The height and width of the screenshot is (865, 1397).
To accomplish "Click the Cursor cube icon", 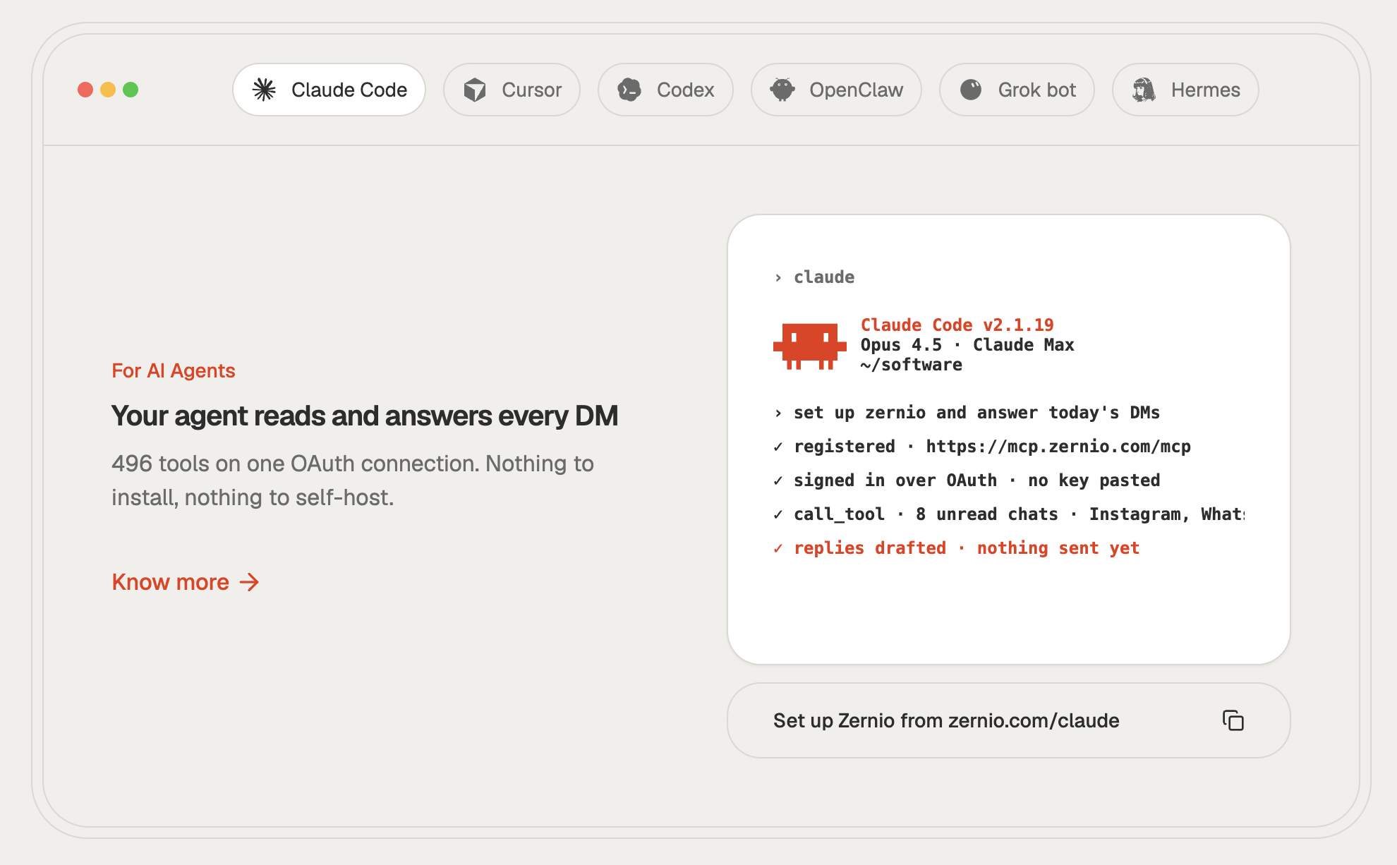I will [475, 90].
